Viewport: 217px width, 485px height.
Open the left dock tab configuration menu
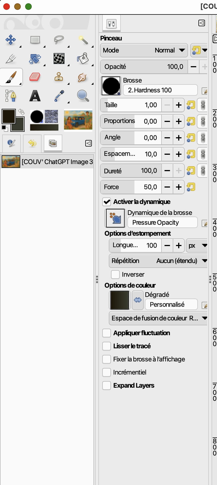pos(89,143)
